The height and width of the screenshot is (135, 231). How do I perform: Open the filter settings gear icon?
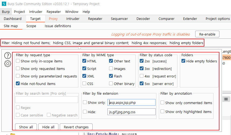[8, 63]
